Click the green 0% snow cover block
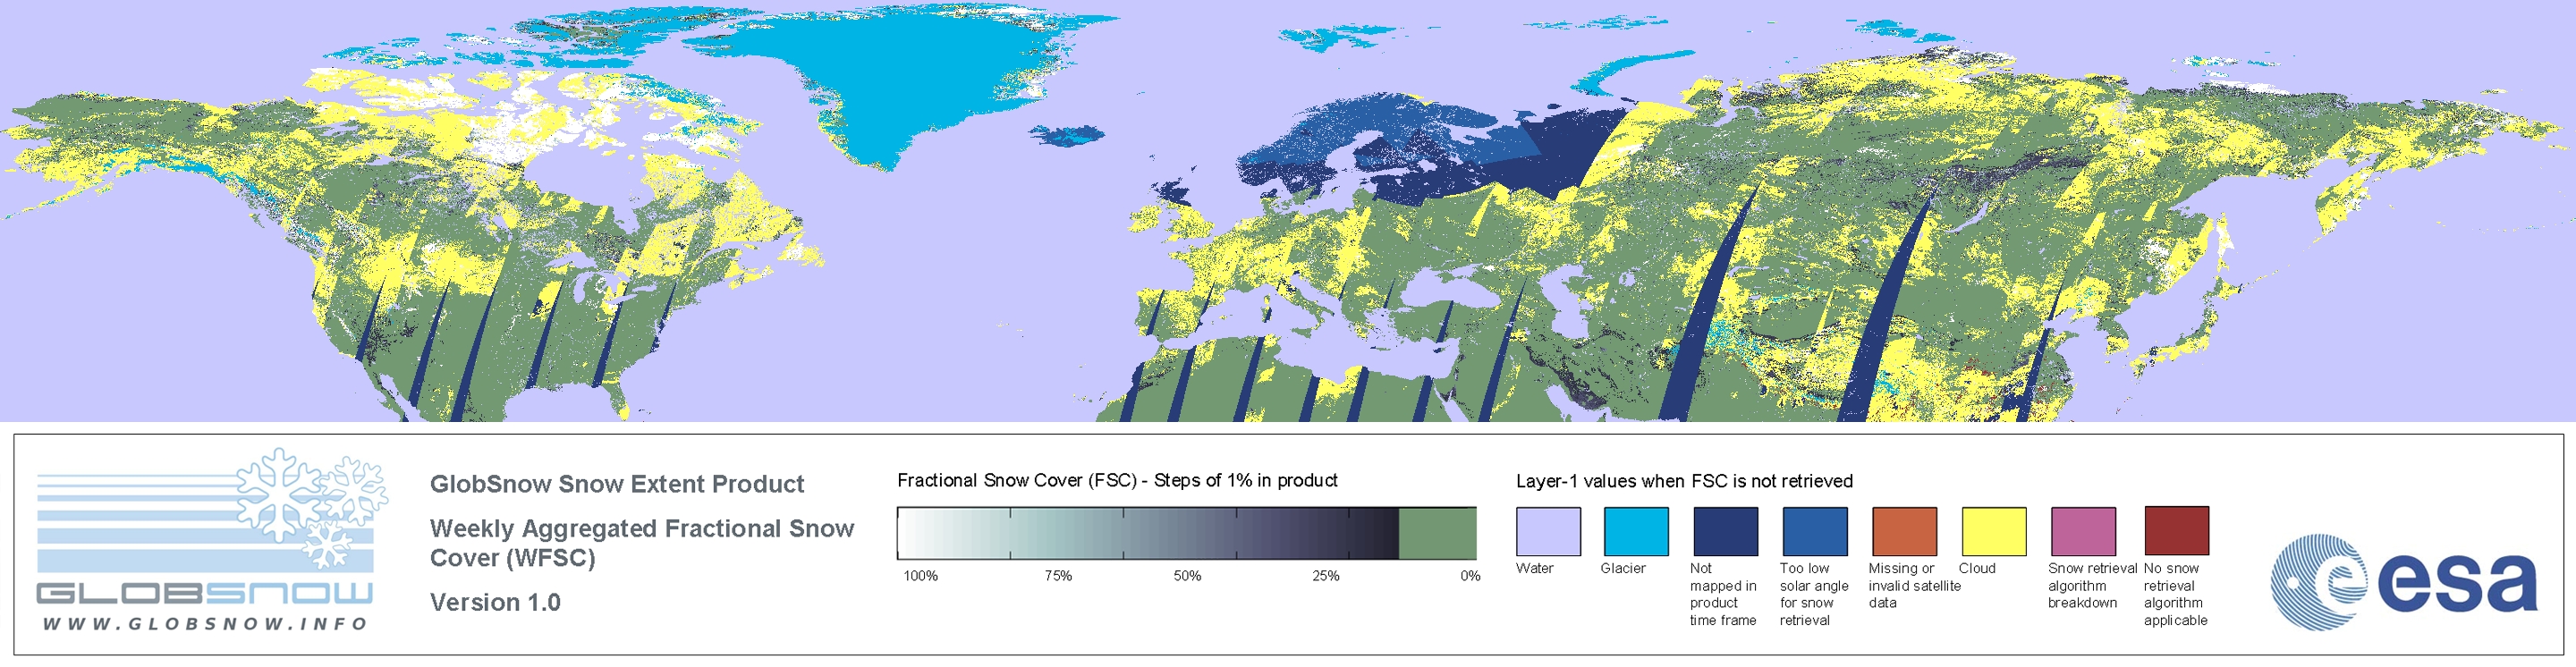Image resolution: width=2576 pixels, height=667 pixels. [1437, 533]
